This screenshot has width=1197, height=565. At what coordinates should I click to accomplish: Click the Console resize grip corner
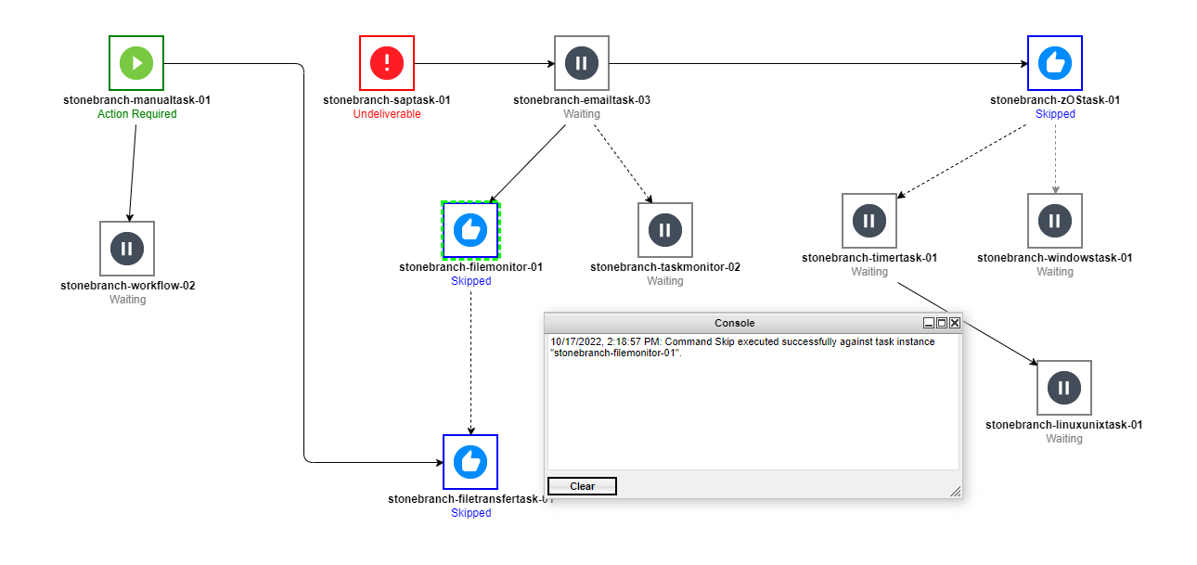coord(955,492)
